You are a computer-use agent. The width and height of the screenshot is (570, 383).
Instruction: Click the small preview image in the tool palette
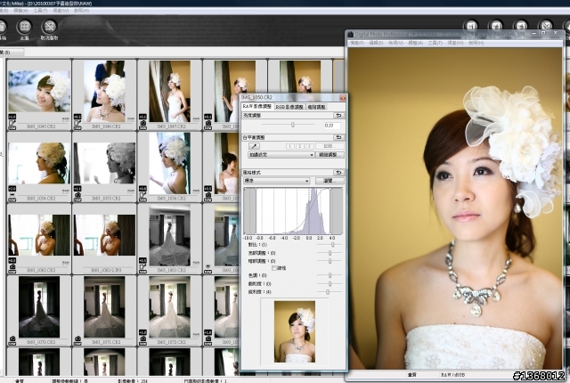295,331
